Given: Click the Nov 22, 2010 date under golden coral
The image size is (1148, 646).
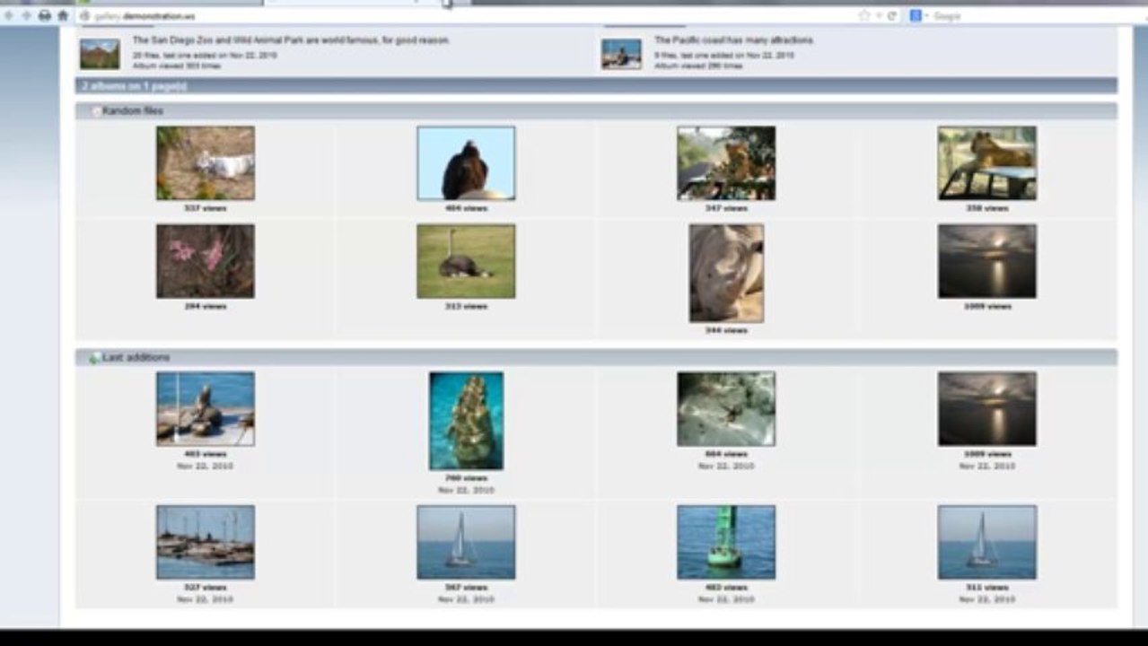Looking at the screenshot, I should 466,491.
